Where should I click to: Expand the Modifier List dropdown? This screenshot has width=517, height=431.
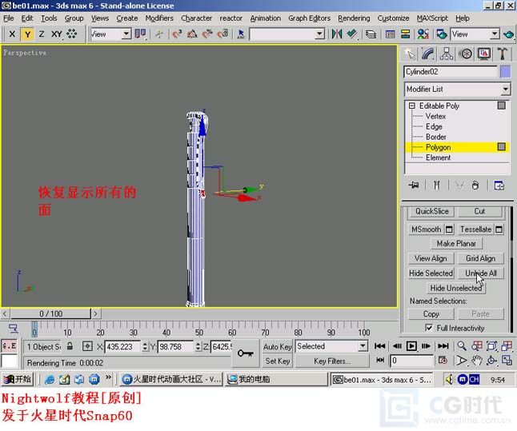point(505,90)
